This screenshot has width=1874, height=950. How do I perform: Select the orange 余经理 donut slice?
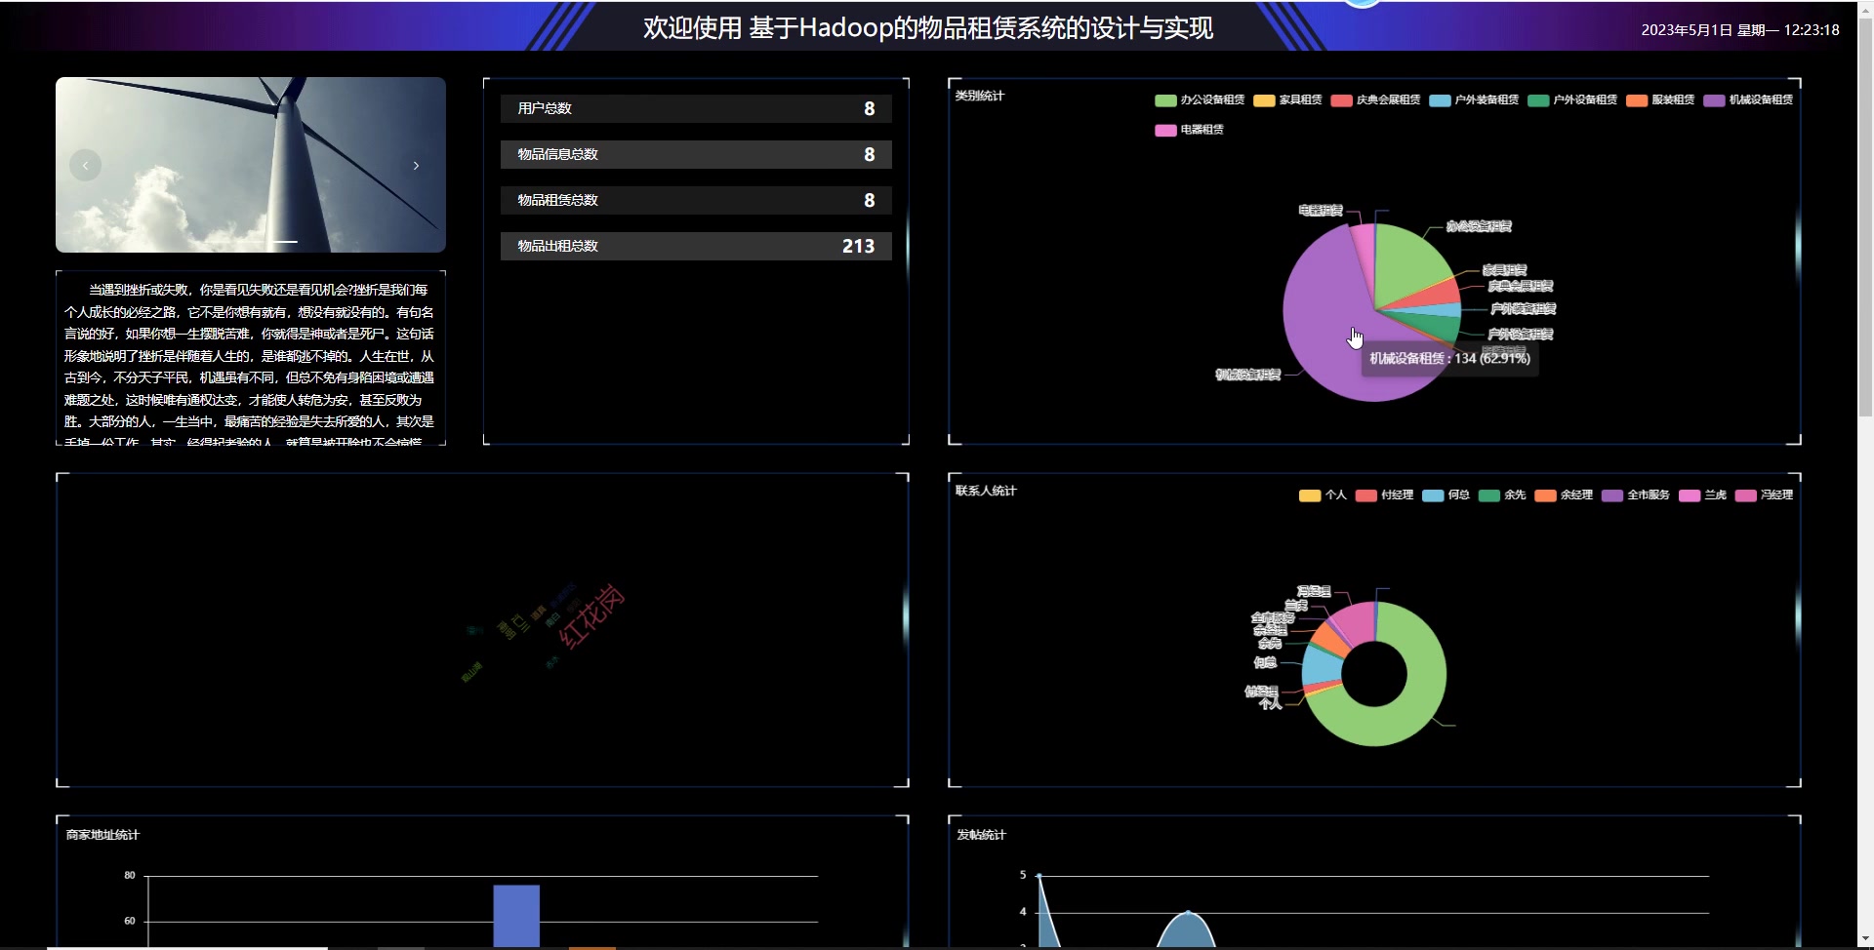(1327, 638)
